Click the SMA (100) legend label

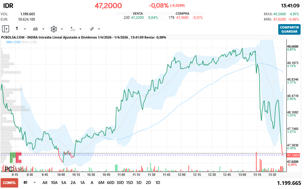[x=13, y=42]
